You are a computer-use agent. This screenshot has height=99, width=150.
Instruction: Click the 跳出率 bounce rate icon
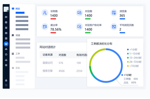[x=45, y=27]
